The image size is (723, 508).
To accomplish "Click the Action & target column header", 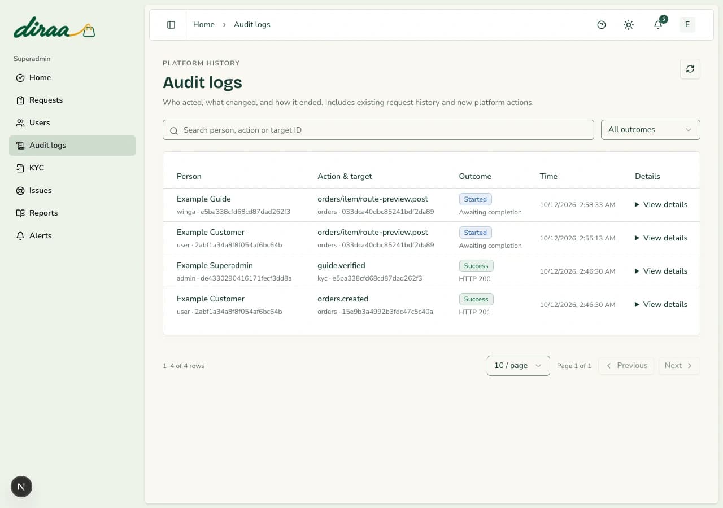I will click(x=345, y=177).
